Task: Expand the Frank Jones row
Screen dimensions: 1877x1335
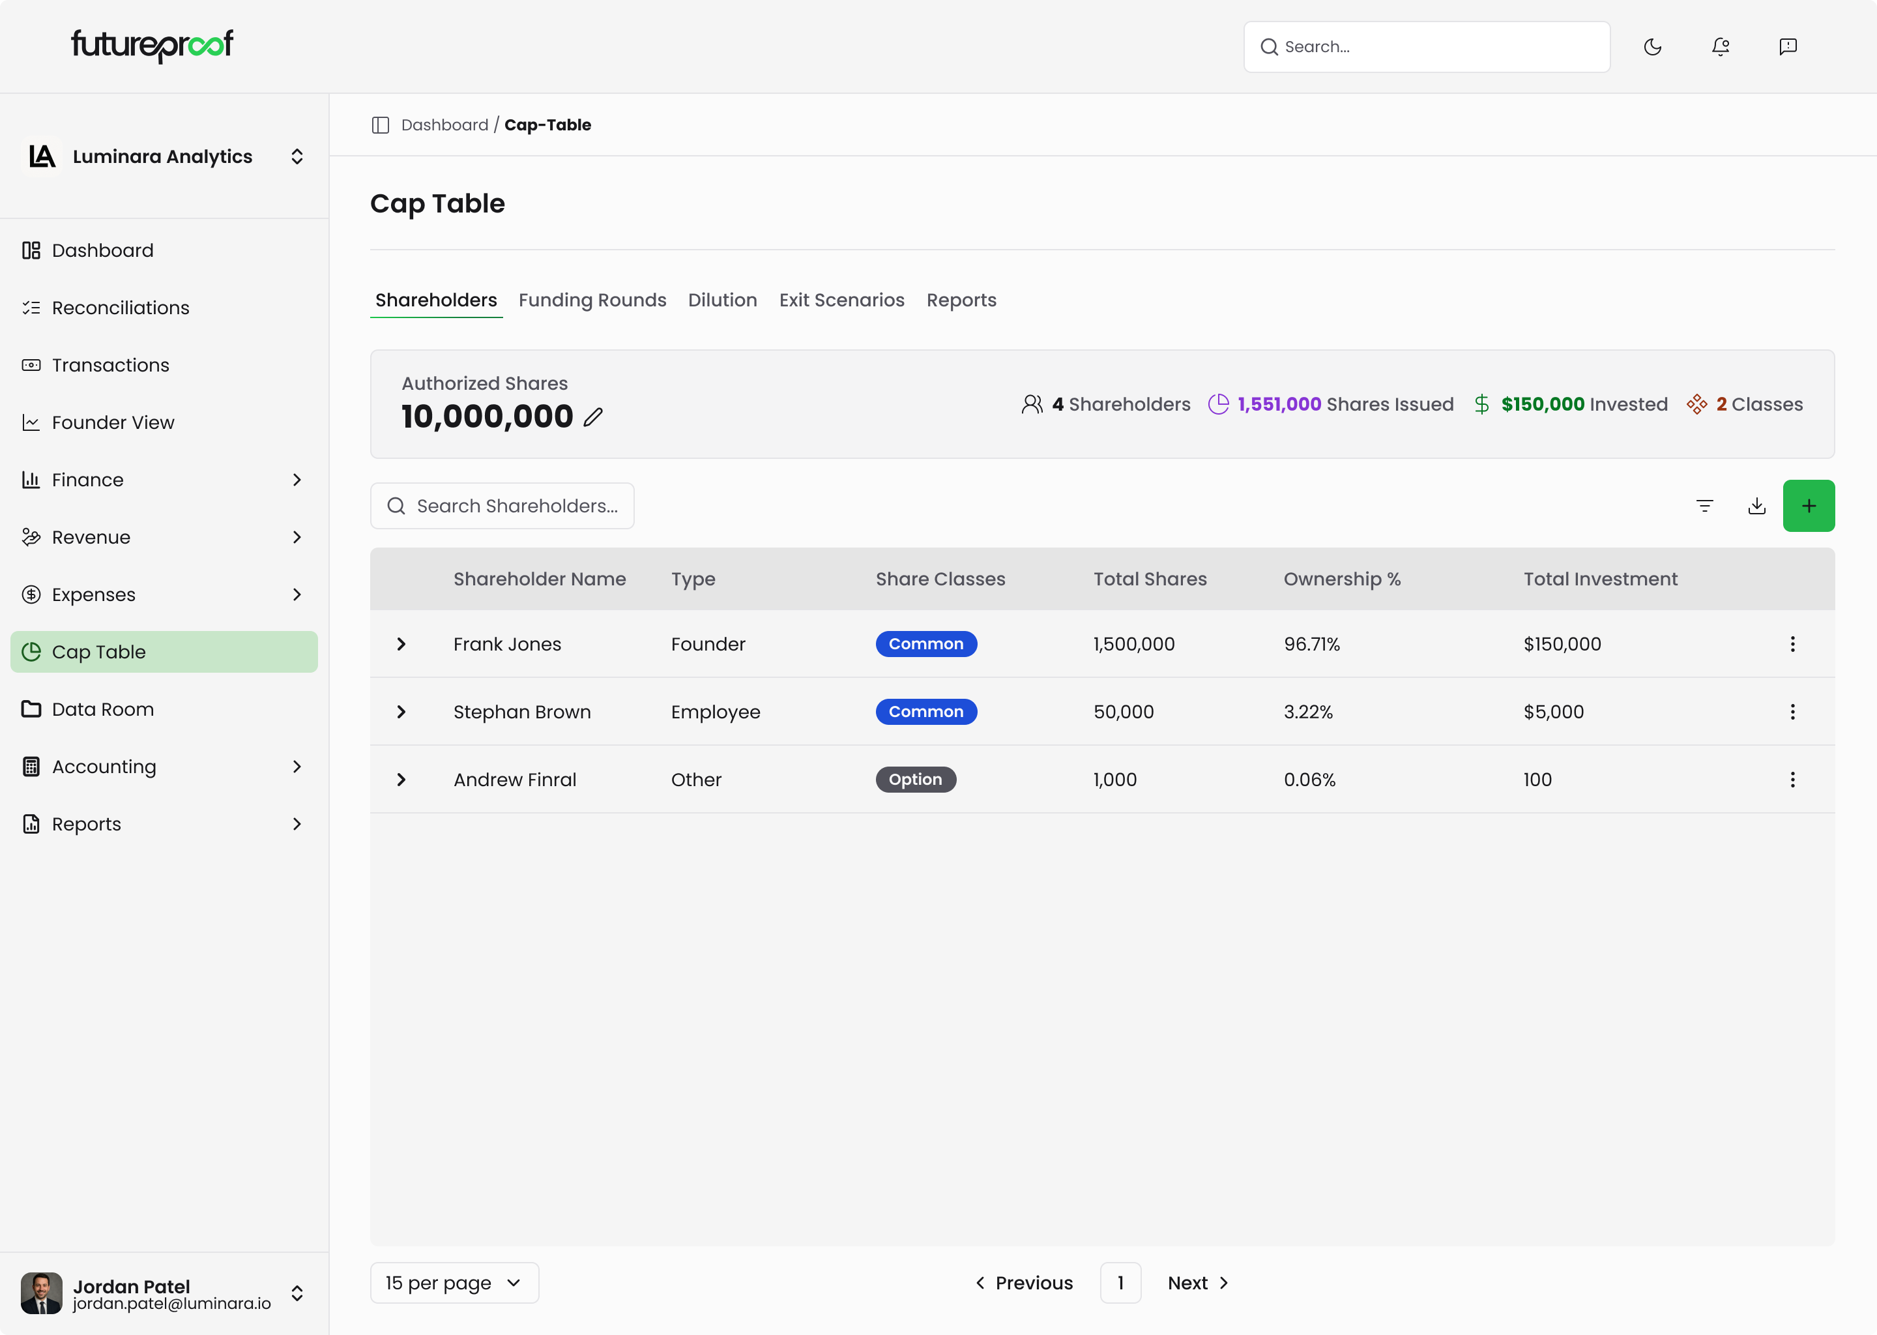Action: 401,643
